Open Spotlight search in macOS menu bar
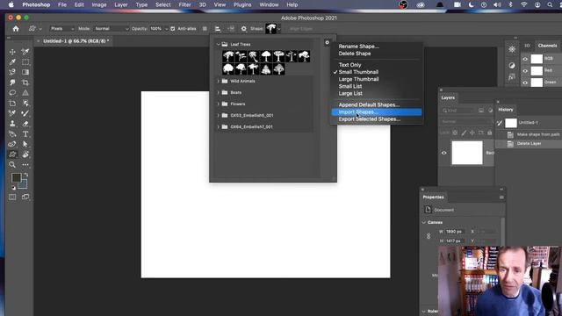Viewport: 562px width, 316px height. click(x=550, y=4)
